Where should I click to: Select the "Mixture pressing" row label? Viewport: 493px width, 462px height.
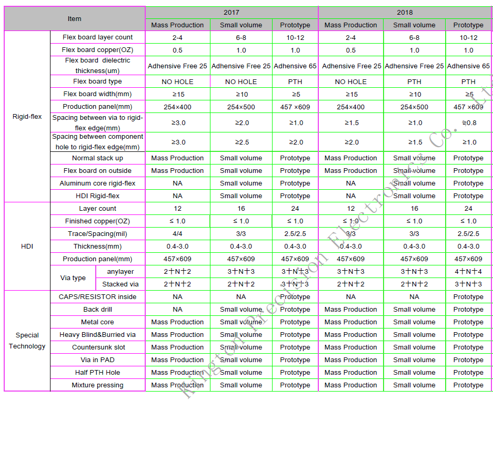97,385
